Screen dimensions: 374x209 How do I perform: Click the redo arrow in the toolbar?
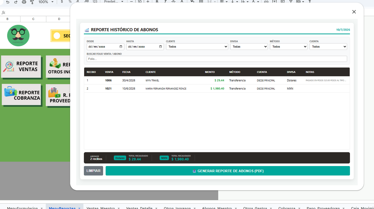tap(16, 2)
